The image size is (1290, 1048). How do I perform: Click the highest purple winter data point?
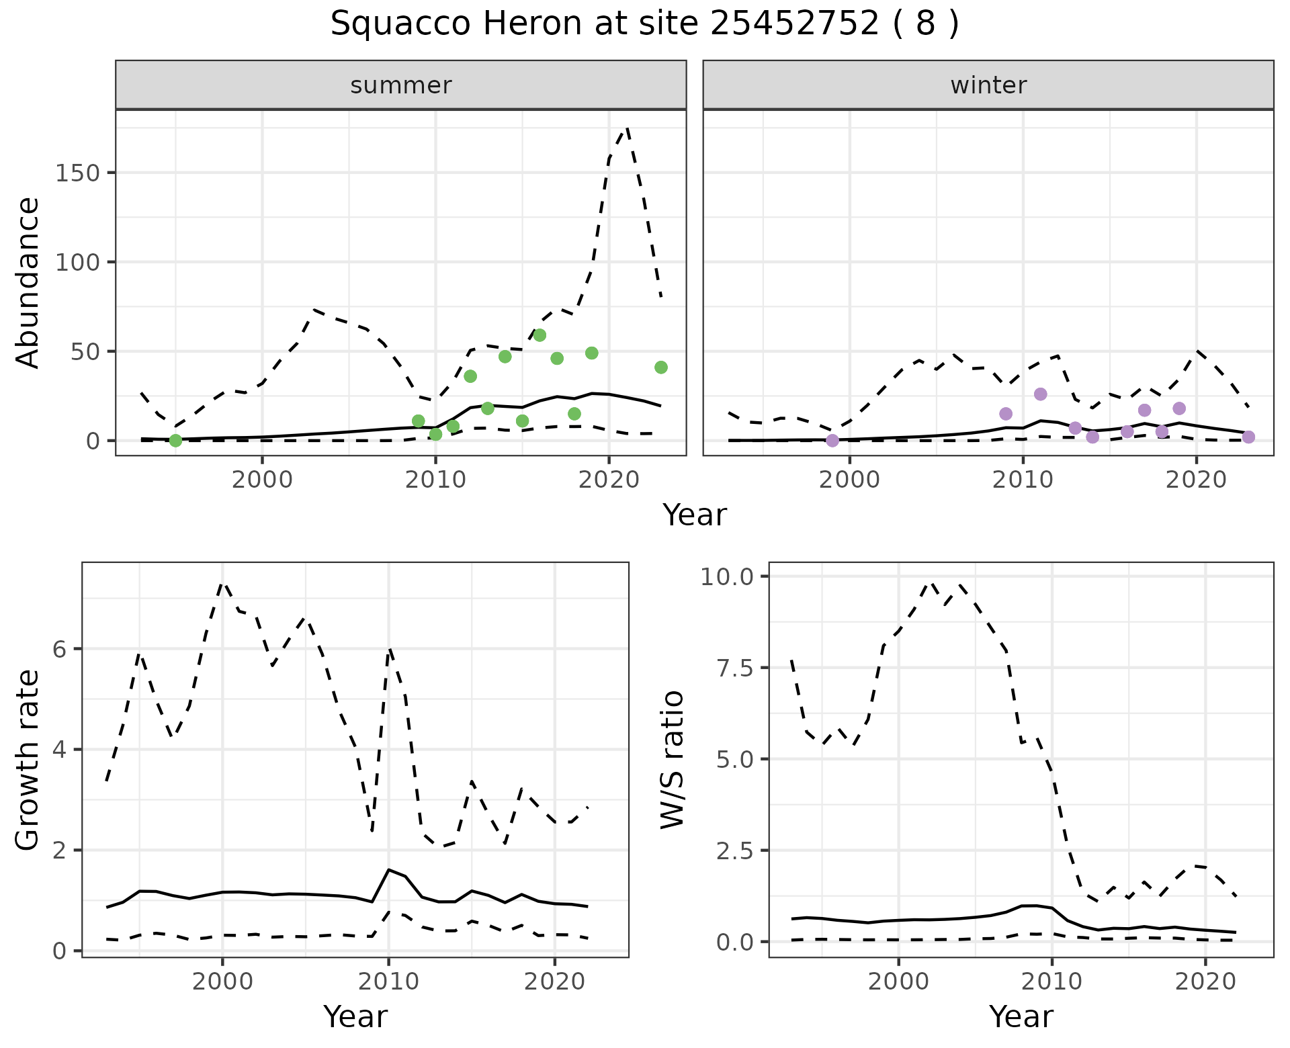[x=1041, y=394]
